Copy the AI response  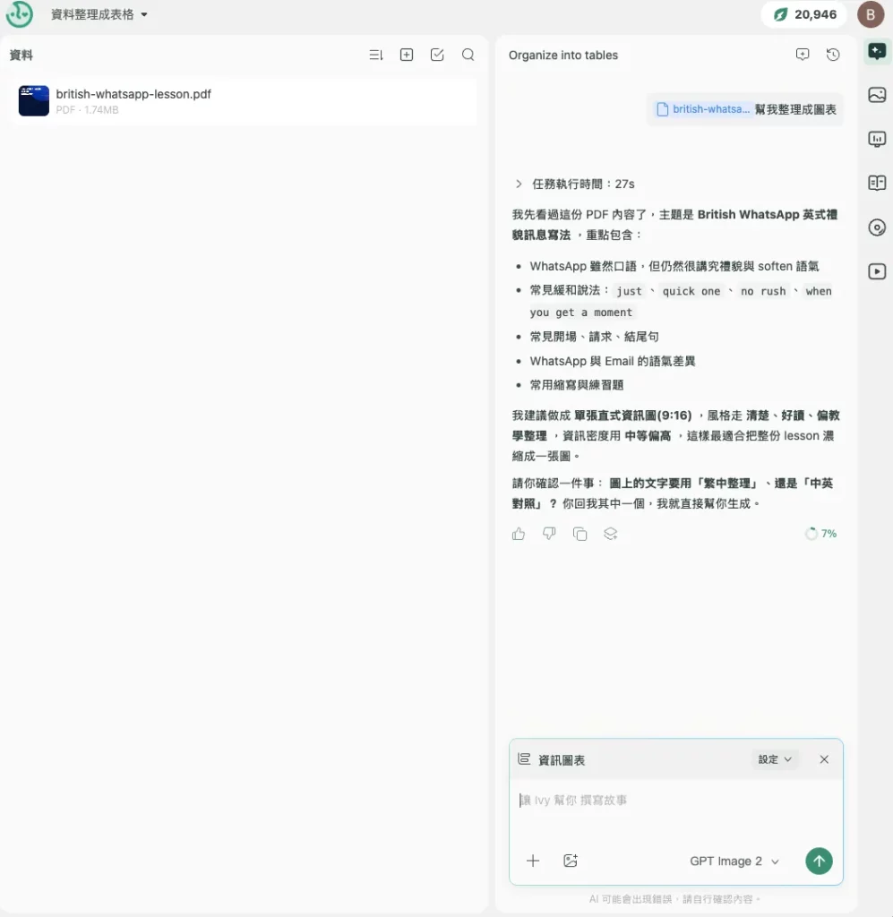tap(580, 534)
